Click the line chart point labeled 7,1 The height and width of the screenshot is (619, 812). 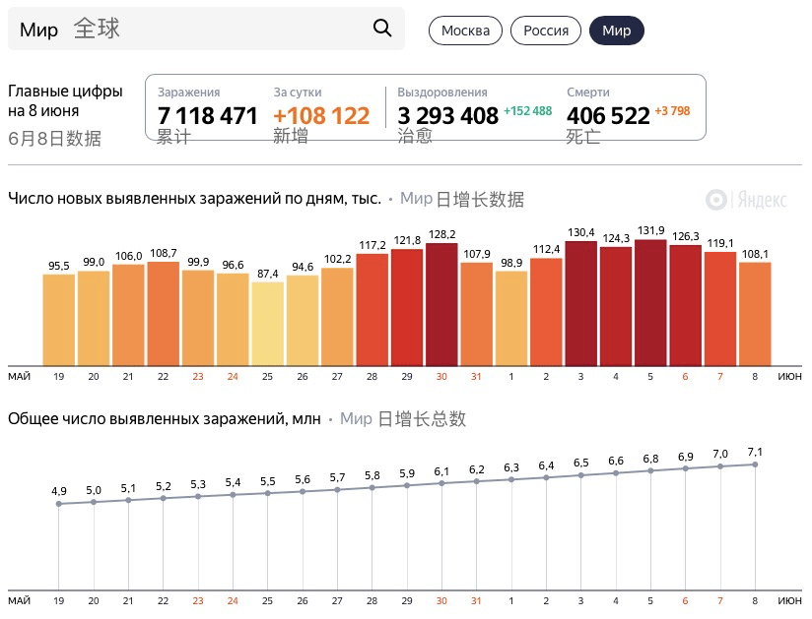coord(755,464)
